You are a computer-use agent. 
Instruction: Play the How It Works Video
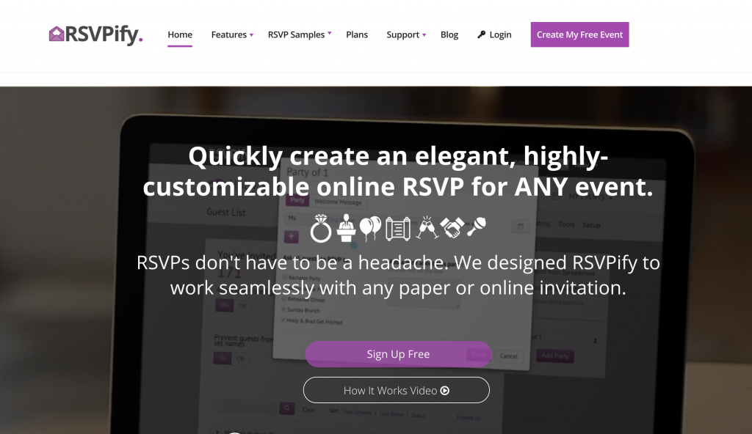(396, 391)
